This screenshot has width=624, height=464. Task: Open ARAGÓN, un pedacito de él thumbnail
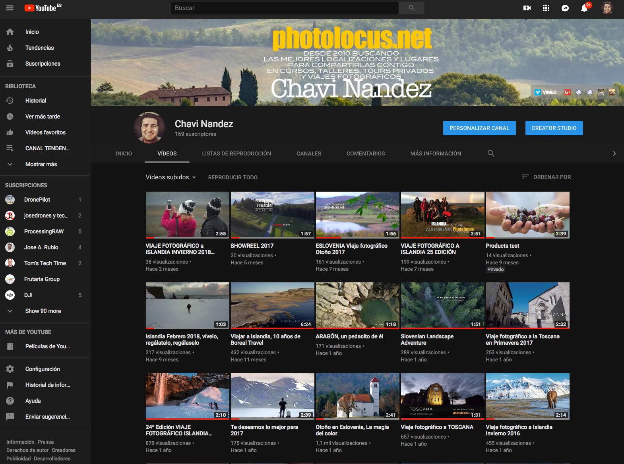[x=358, y=306]
